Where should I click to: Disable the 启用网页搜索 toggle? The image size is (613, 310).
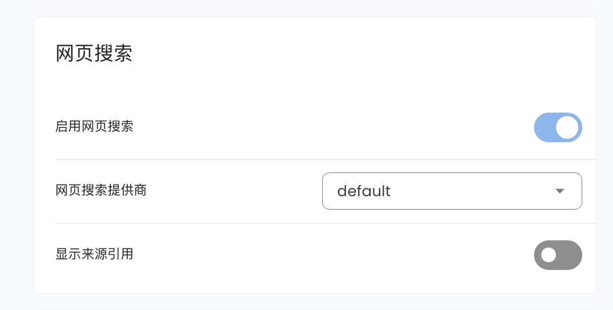pyautogui.click(x=557, y=128)
